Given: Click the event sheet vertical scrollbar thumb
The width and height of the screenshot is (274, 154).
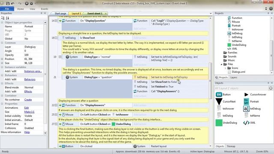Looking at the screenshot, I should coord(210,81).
